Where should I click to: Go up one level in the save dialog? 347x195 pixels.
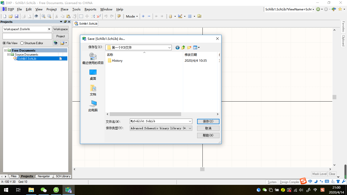pos(183,47)
